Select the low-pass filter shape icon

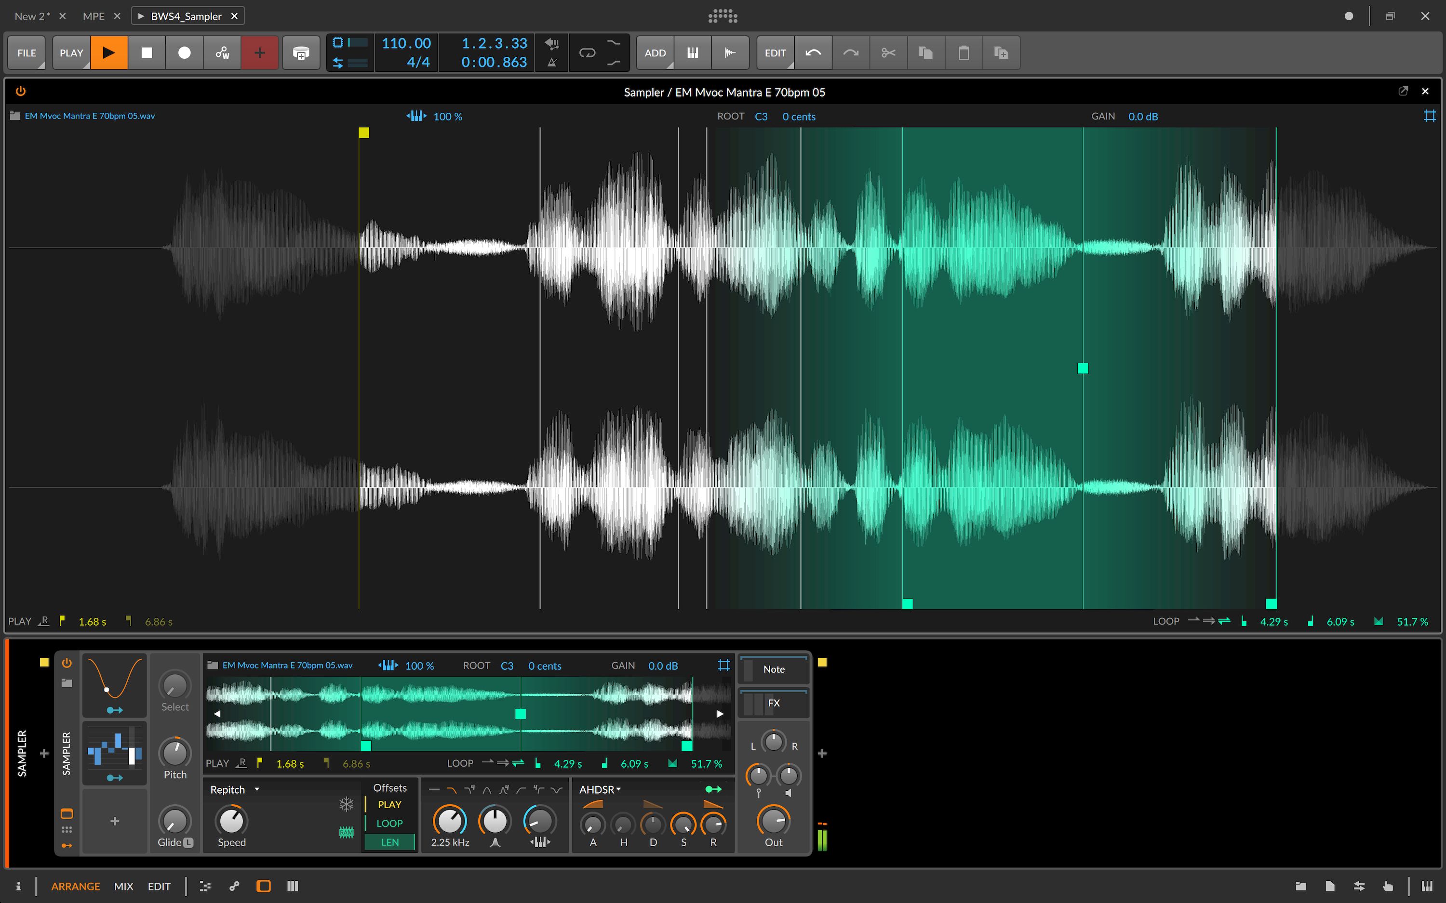[452, 789]
